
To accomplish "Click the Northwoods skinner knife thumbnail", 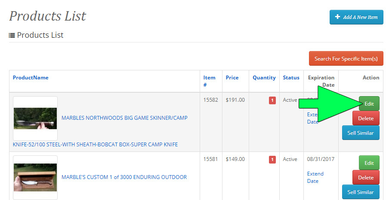I will (x=35, y=118).
